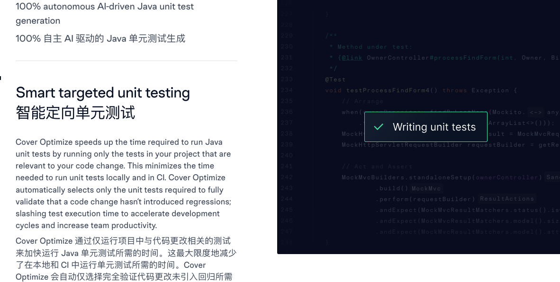This screenshot has height=282, width=560.
Task: Click the <~> folded hint after Mockito
Action: click(x=536, y=112)
